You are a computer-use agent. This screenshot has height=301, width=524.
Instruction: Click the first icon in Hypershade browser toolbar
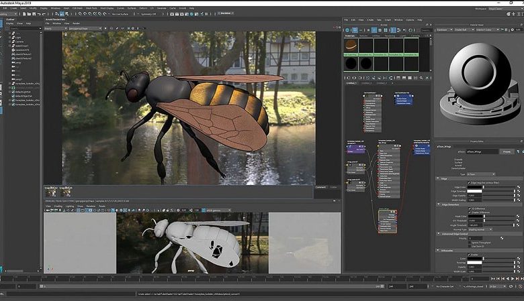point(347,29)
